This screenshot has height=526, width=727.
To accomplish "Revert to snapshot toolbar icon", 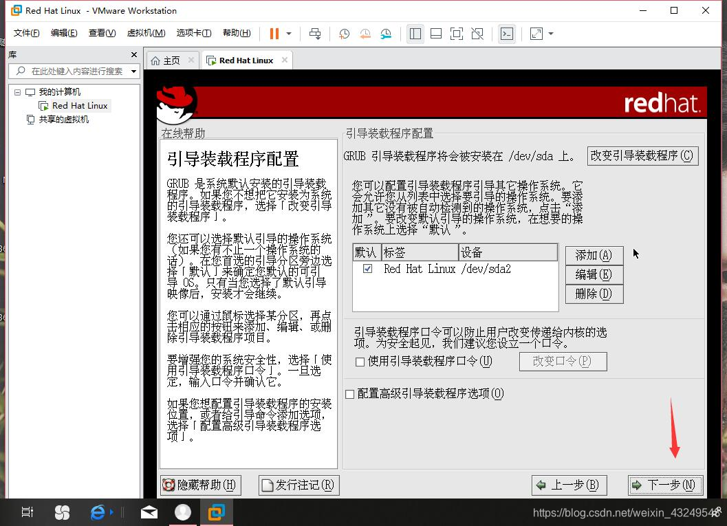I will point(365,34).
